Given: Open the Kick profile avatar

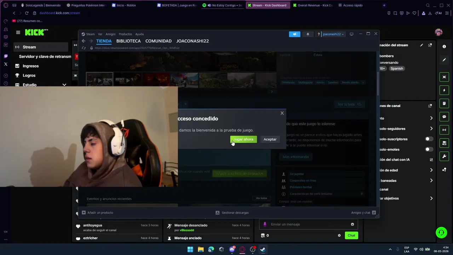Looking at the screenshot, I should click(438, 32).
